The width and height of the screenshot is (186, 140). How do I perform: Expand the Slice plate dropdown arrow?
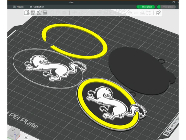click(138, 7)
